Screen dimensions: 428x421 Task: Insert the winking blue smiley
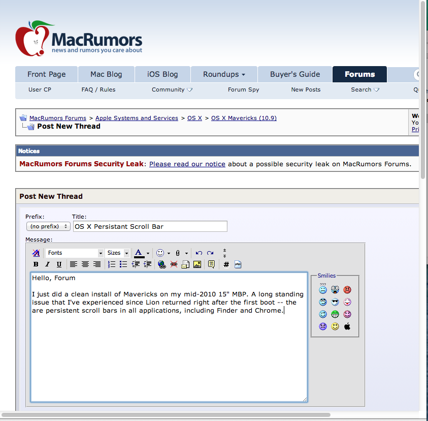pyautogui.click(x=323, y=314)
